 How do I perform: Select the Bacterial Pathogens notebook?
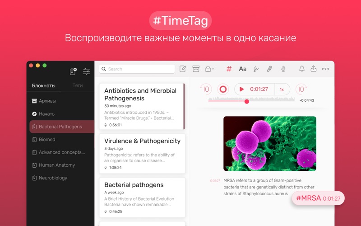tap(62, 127)
